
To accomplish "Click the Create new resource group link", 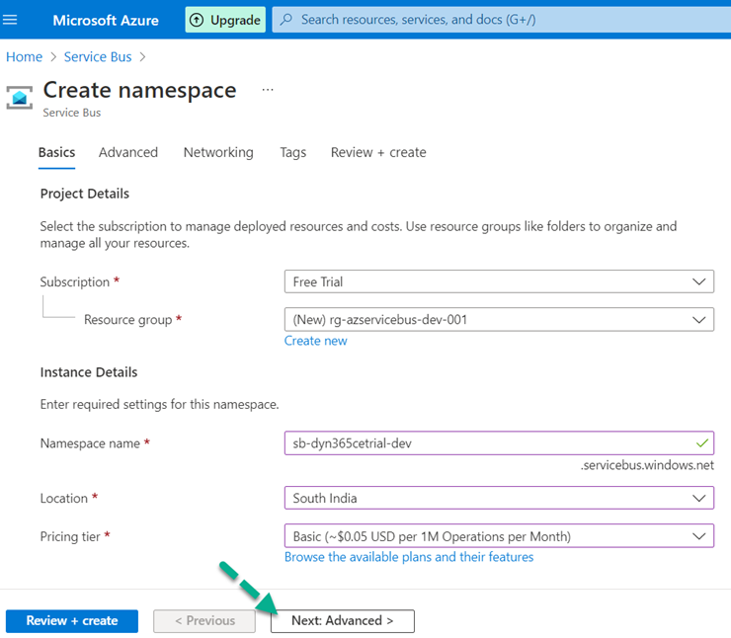I will (x=316, y=341).
